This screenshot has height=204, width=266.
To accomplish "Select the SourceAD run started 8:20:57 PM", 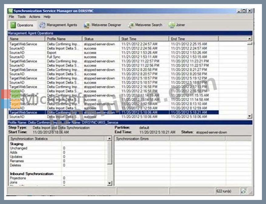I will point(113,74).
